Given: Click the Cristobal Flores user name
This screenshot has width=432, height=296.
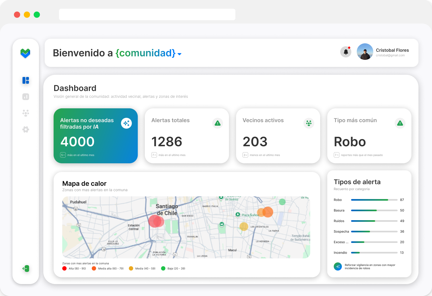Looking at the screenshot, I should coord(392,50).
